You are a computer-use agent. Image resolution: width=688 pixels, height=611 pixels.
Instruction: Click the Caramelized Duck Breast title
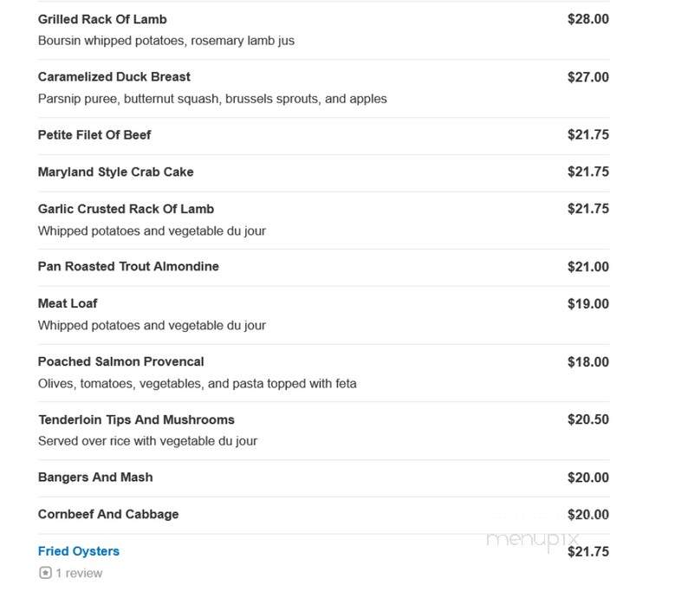coord(114,77)
